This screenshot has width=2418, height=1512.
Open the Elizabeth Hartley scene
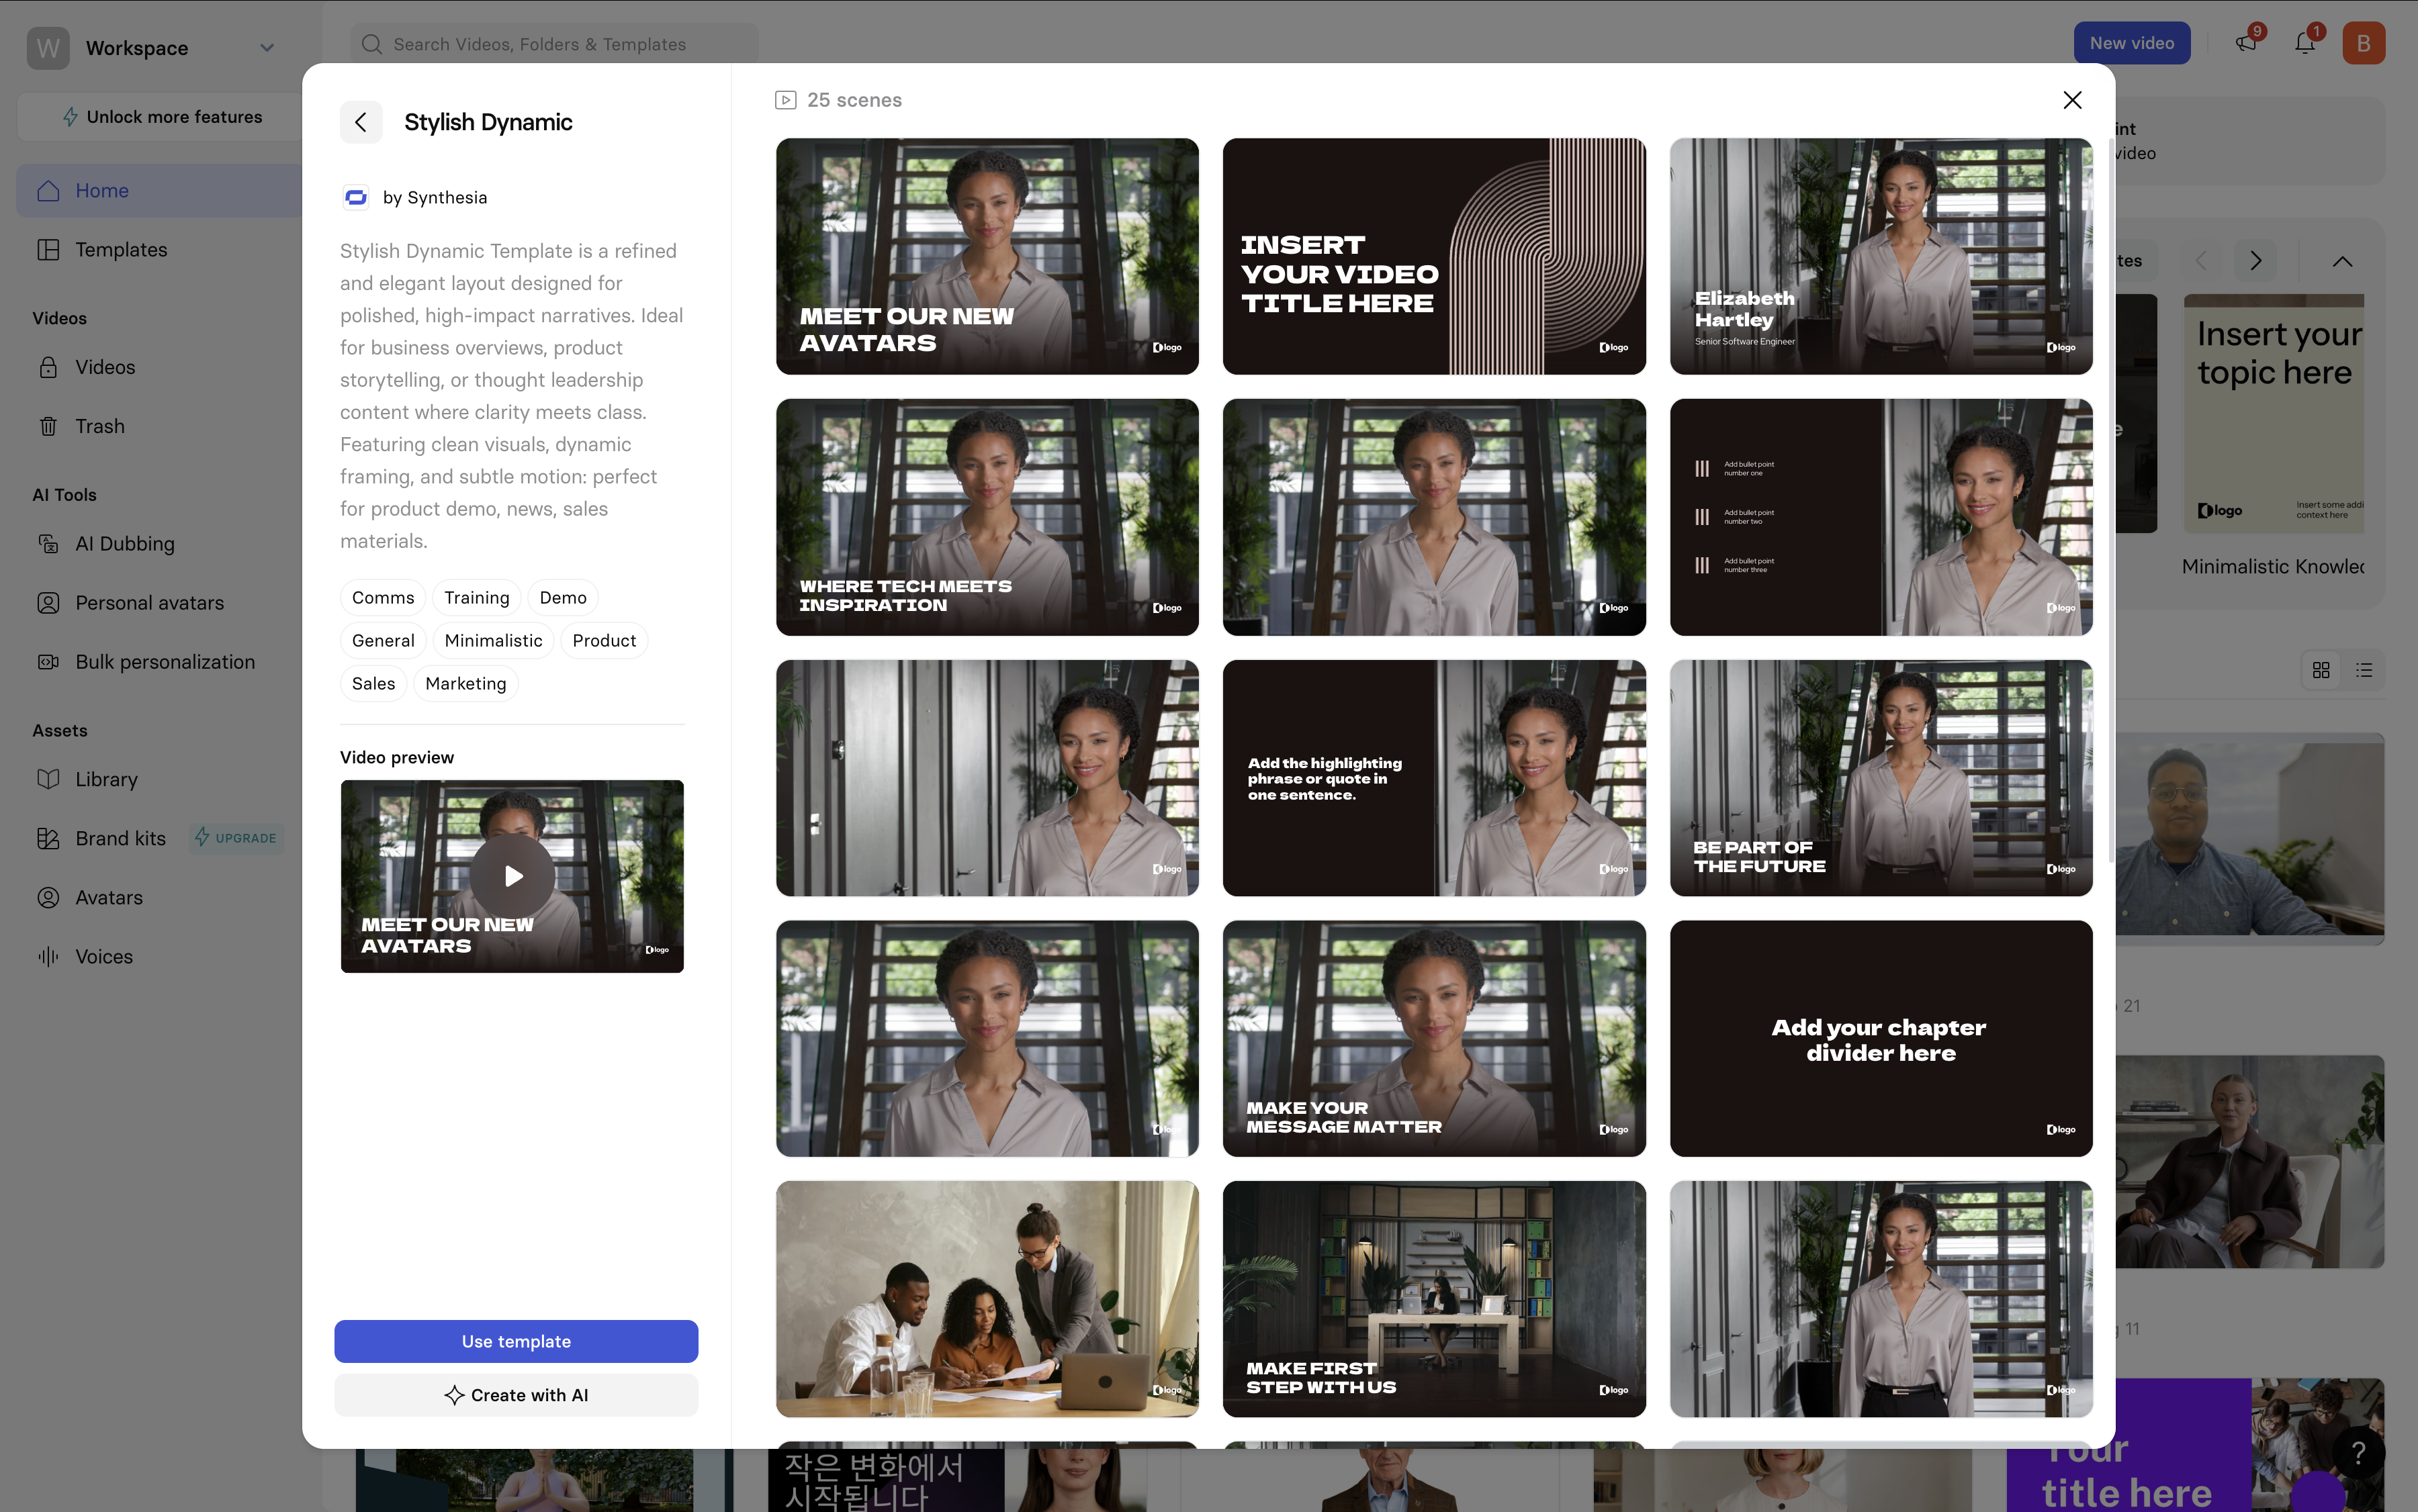pos(1881,256)
